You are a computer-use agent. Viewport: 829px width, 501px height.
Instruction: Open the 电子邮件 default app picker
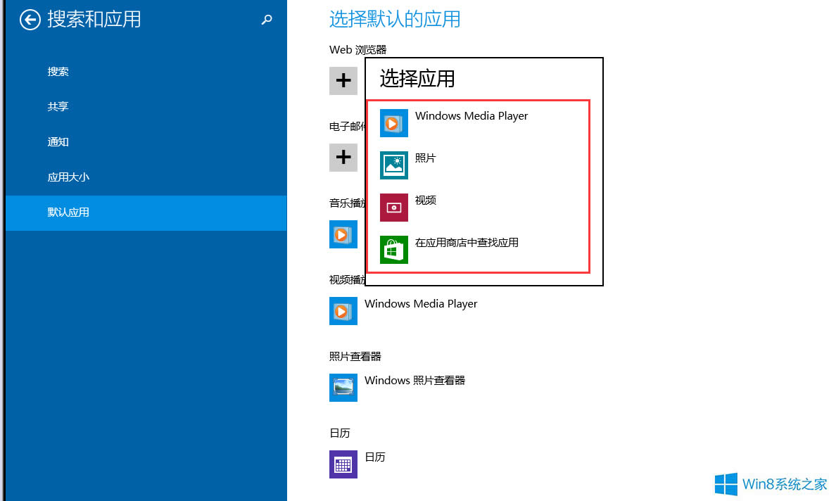point(343,157)
